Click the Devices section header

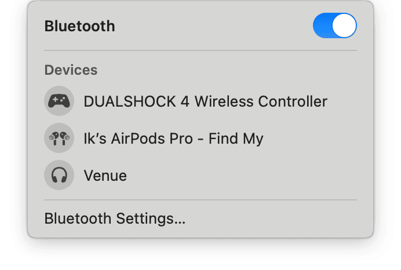71,70
